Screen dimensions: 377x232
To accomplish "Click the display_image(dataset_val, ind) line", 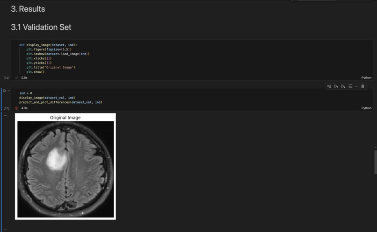I will [x=47, y=98].
